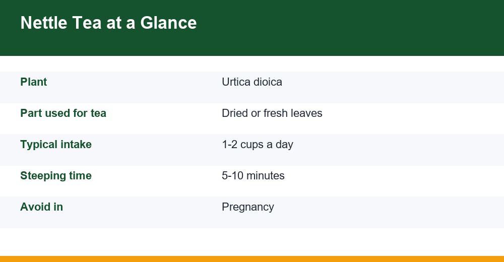
Task: Select the 'Part used for tea' label
Action: tap(63, 113)
